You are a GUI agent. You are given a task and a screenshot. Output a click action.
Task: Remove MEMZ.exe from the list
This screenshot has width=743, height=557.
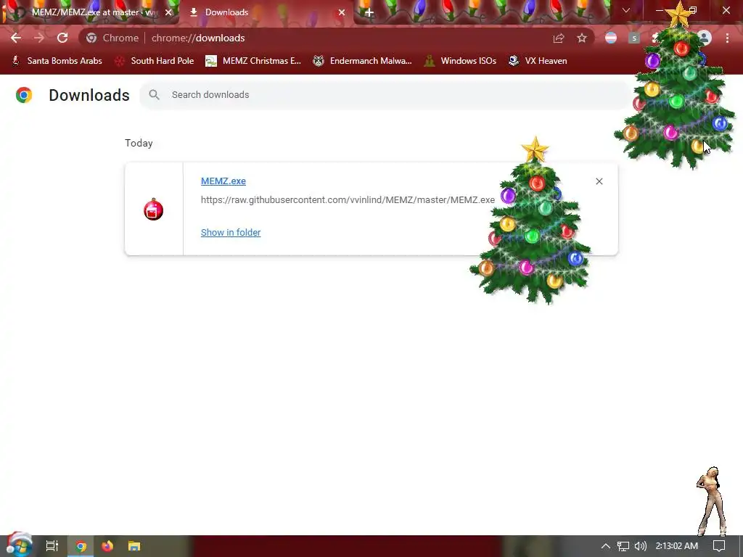(599, 181)
